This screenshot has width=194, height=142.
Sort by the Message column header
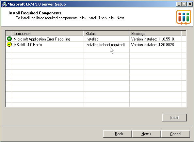point(155,33)
